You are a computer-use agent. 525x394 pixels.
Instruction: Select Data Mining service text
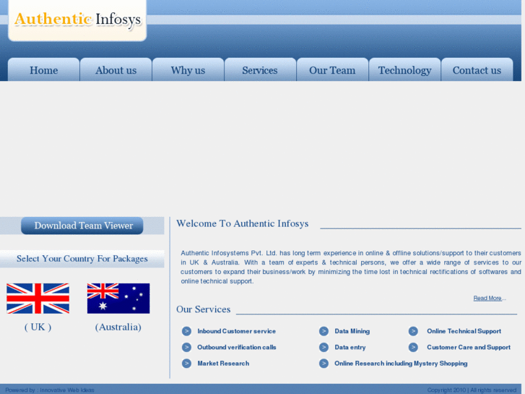tap(352, 331)
